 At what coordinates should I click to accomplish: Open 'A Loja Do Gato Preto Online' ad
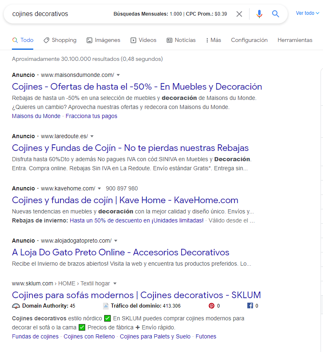point(121,252)
